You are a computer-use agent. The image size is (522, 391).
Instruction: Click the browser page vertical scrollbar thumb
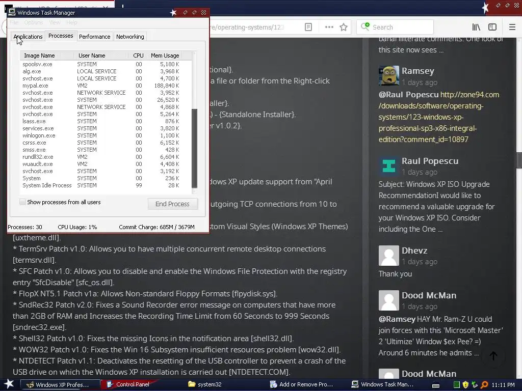coord(519,160)
